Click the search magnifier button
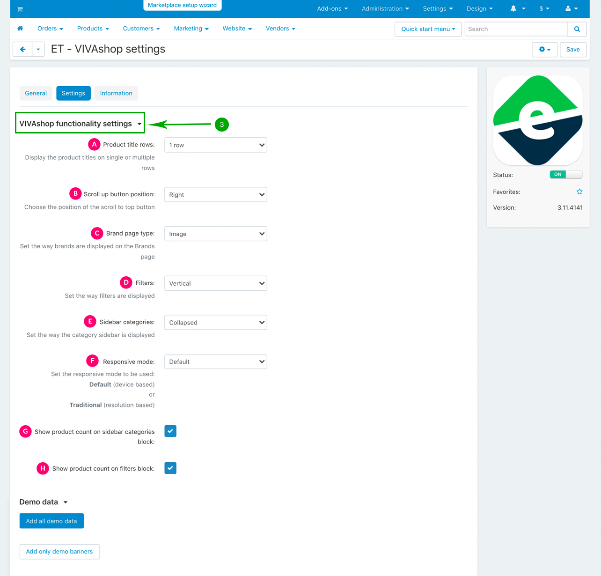The width and height of the screenshot is (601, 576). (x=577, y=29)
